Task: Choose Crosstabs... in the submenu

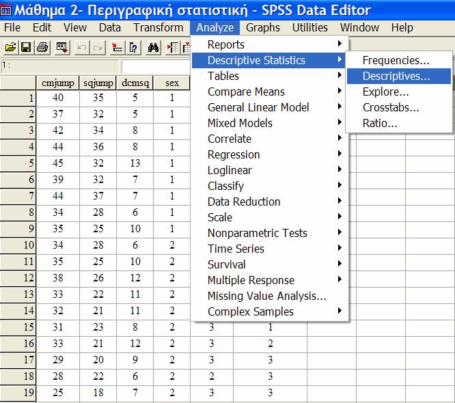Action: [x=399, y=107]
